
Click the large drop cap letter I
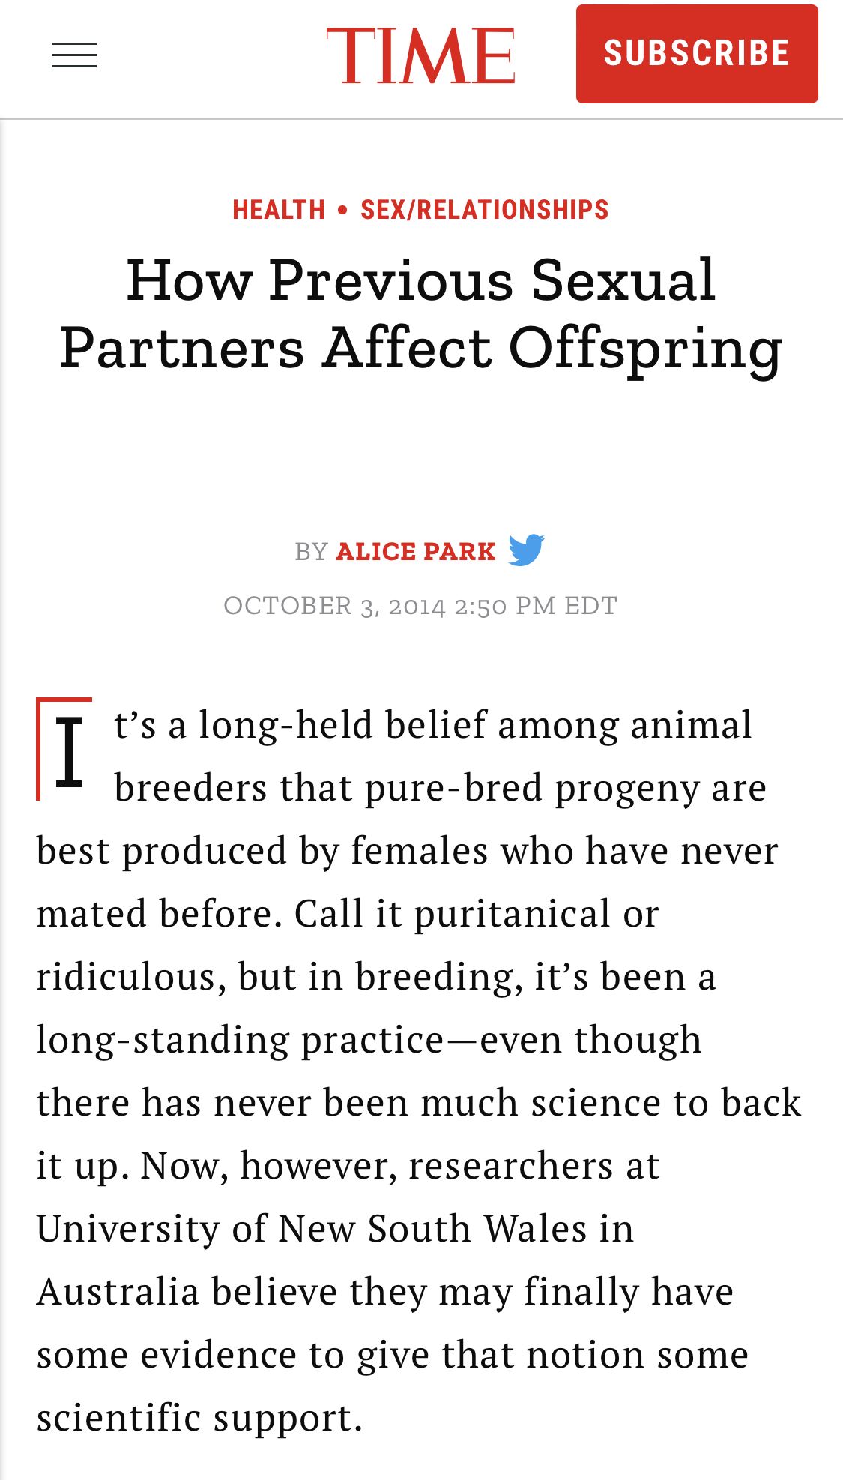tap(68, 750)
